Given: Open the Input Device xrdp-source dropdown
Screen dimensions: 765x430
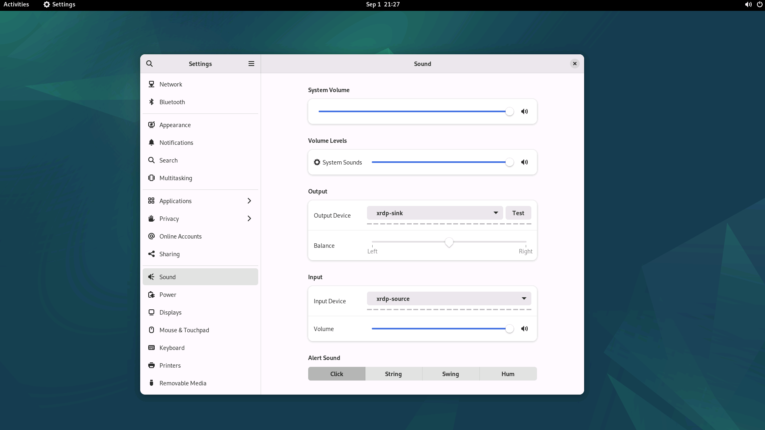Looking at the screenshot, I should point(449,298).
